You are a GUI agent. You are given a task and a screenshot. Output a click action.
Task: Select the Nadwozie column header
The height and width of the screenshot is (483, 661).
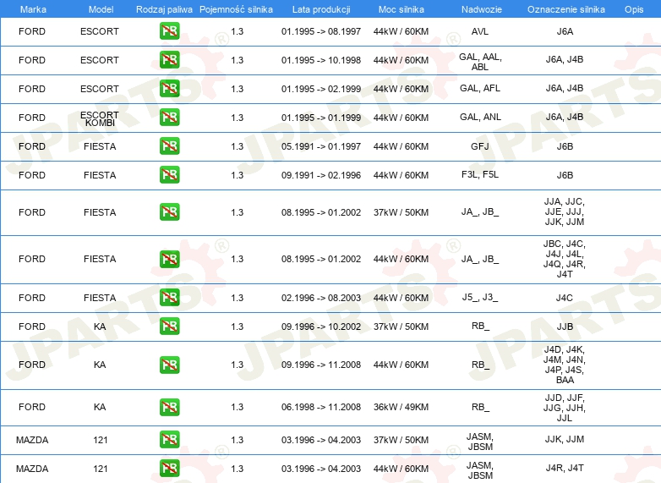pos(482,9)
